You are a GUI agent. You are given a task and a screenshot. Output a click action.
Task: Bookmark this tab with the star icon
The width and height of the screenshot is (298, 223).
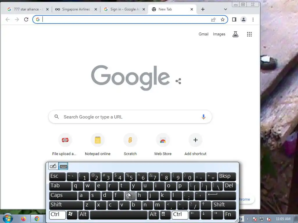[x=223, y=19]
